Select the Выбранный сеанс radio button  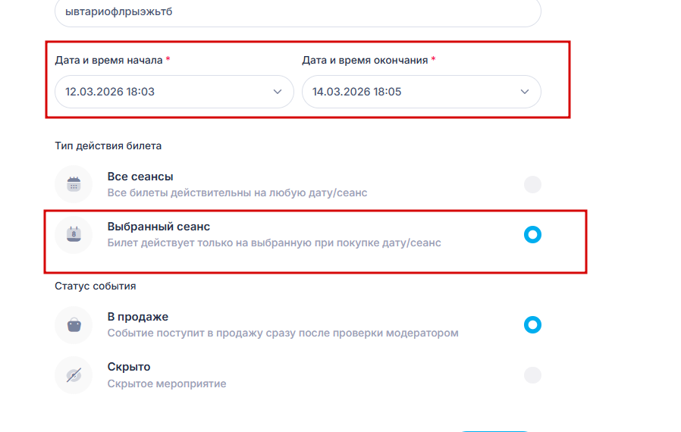pyautogui.click(x=533, y=234)
